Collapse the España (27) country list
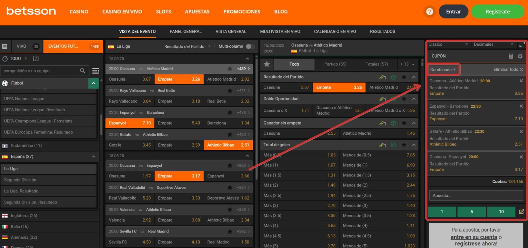 [94, 157]
